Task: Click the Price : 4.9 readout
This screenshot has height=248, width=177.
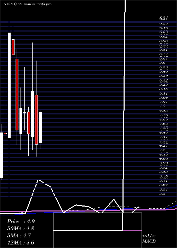Action: [21, 221]
